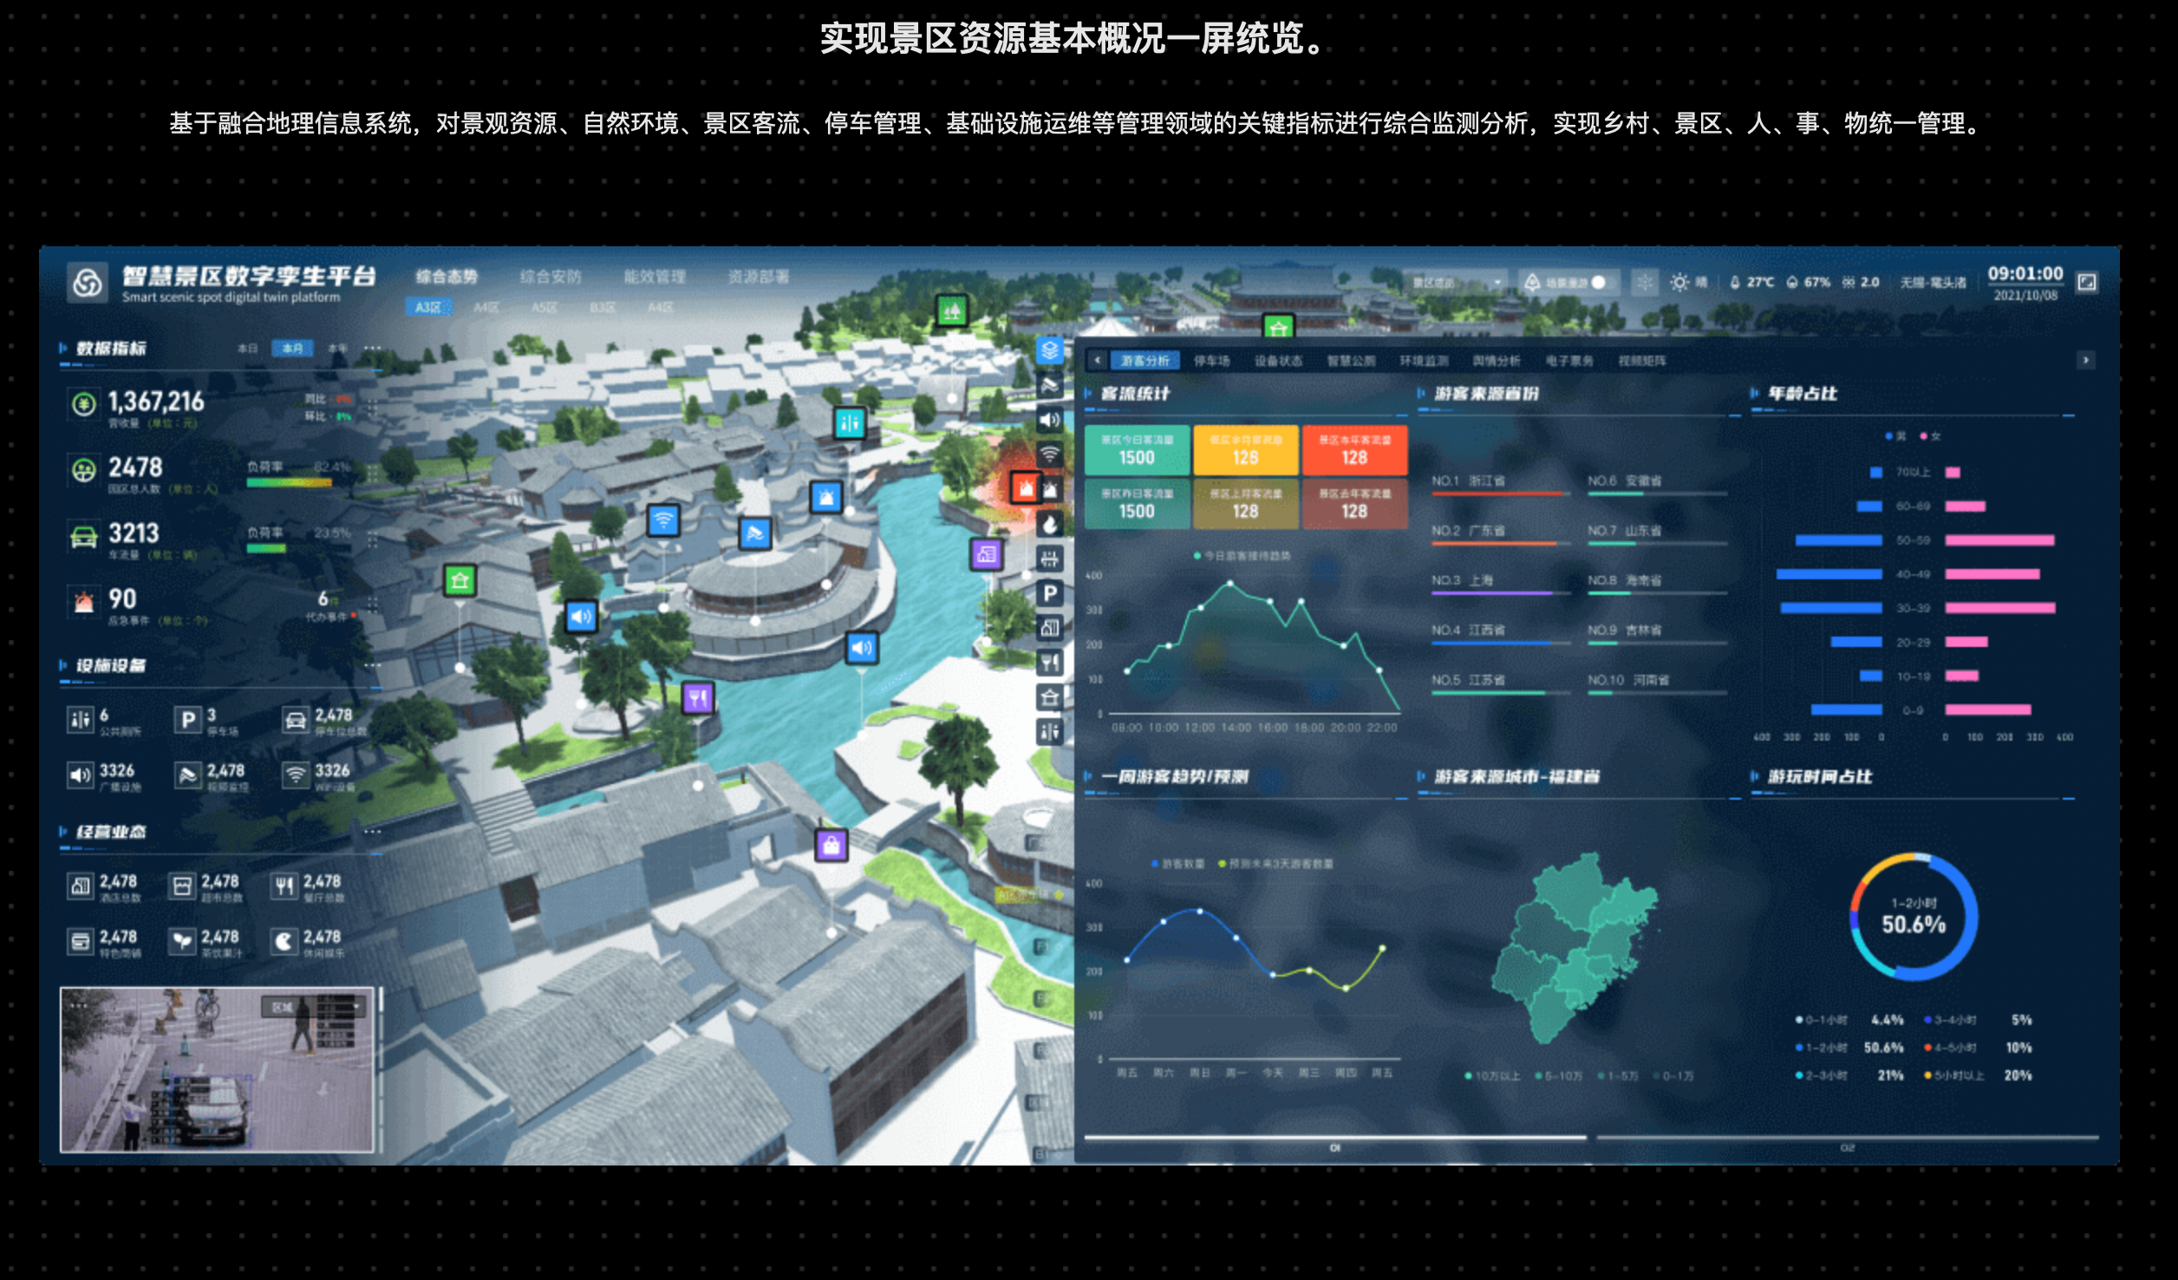Click the purple hotel marker on map
The width and height of the screenshot is (2178, 1280).
click(x=987, y=555)
